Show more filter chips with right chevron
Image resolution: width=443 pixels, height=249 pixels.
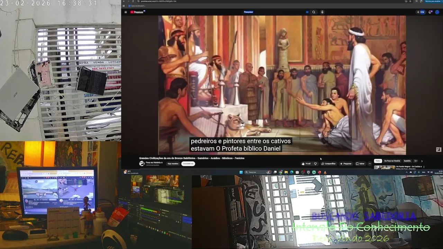point(422,161)
